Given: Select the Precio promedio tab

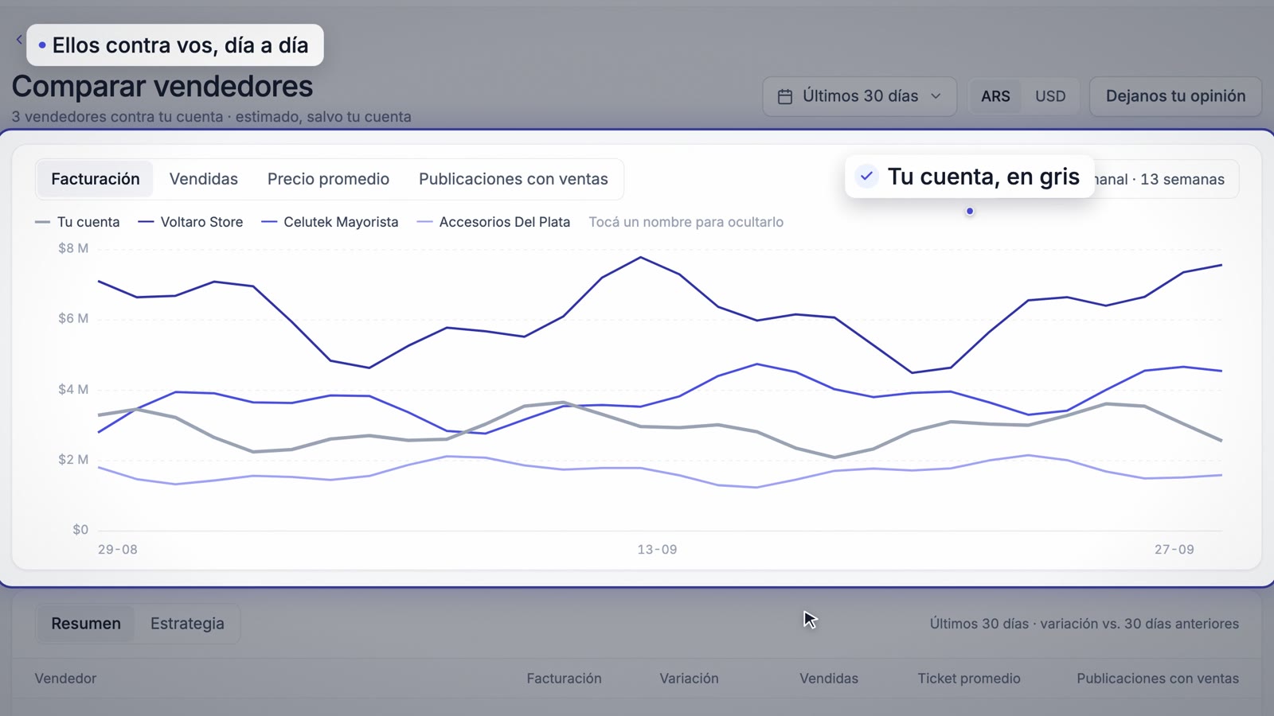Looking at the screenshot, I should point(328,179).
